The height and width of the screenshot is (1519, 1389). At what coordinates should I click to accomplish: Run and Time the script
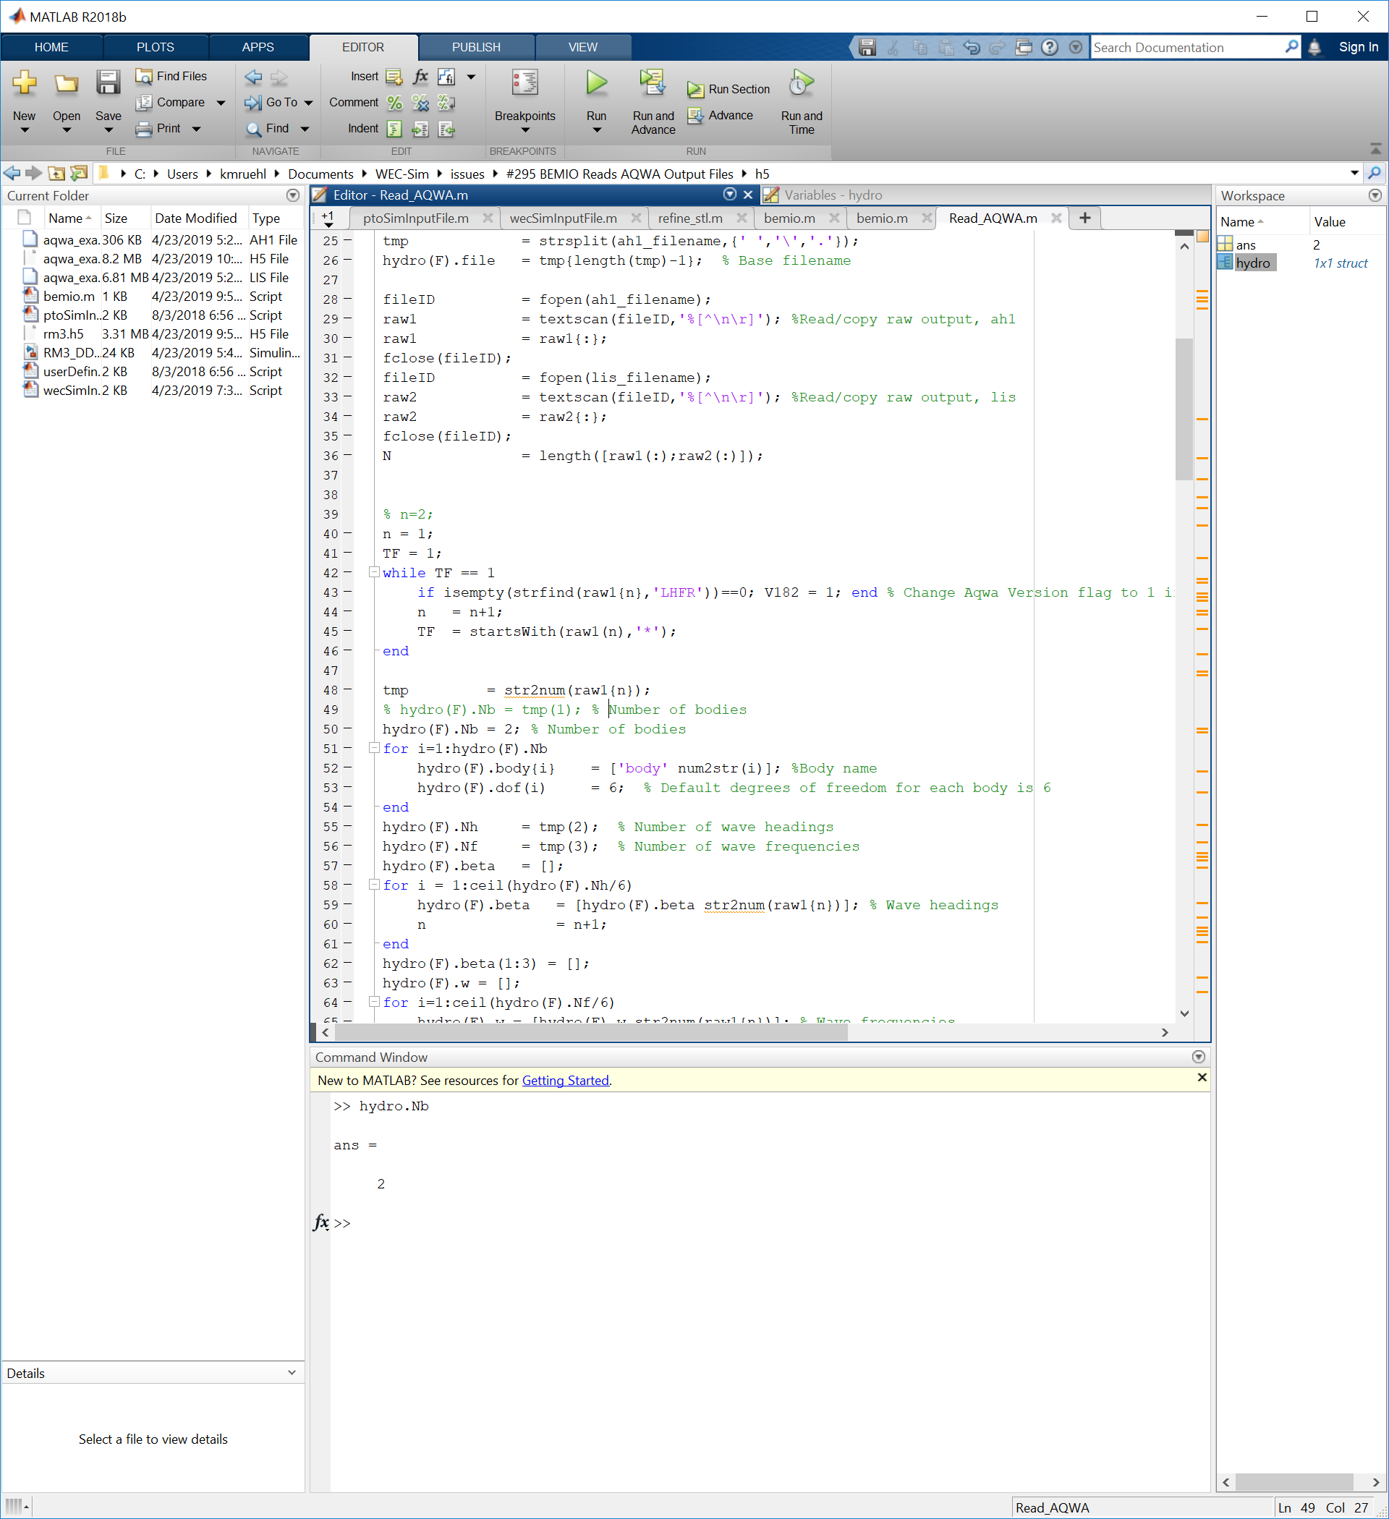pyautogui.click(x=800, y=102)
